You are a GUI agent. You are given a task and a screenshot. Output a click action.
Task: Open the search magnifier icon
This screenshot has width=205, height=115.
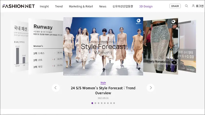(x=187, y=6)
